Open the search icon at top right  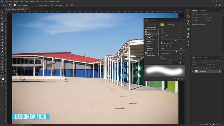[x=216, y=5]
